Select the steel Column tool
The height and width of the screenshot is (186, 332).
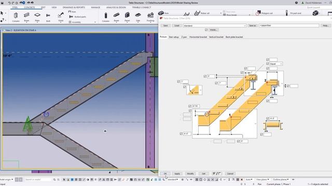pyautogui.click(x=16, y=17)
